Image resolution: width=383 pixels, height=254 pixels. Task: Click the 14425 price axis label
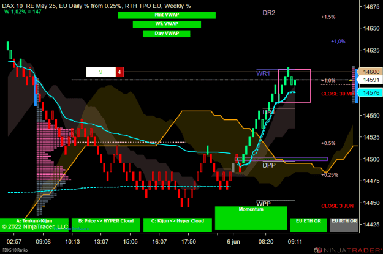pos(371,225)
